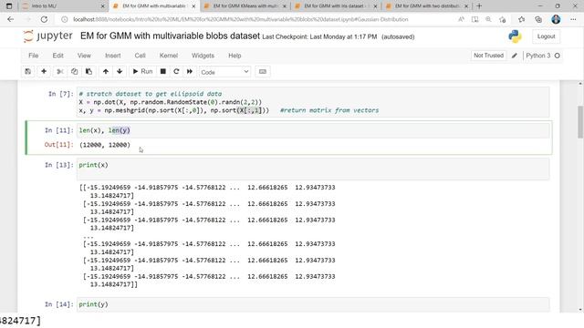This screenshot has height=328, width=584.
Task: Click the vertical page scrollbar thumb
Action: click(x=580, y=122)
